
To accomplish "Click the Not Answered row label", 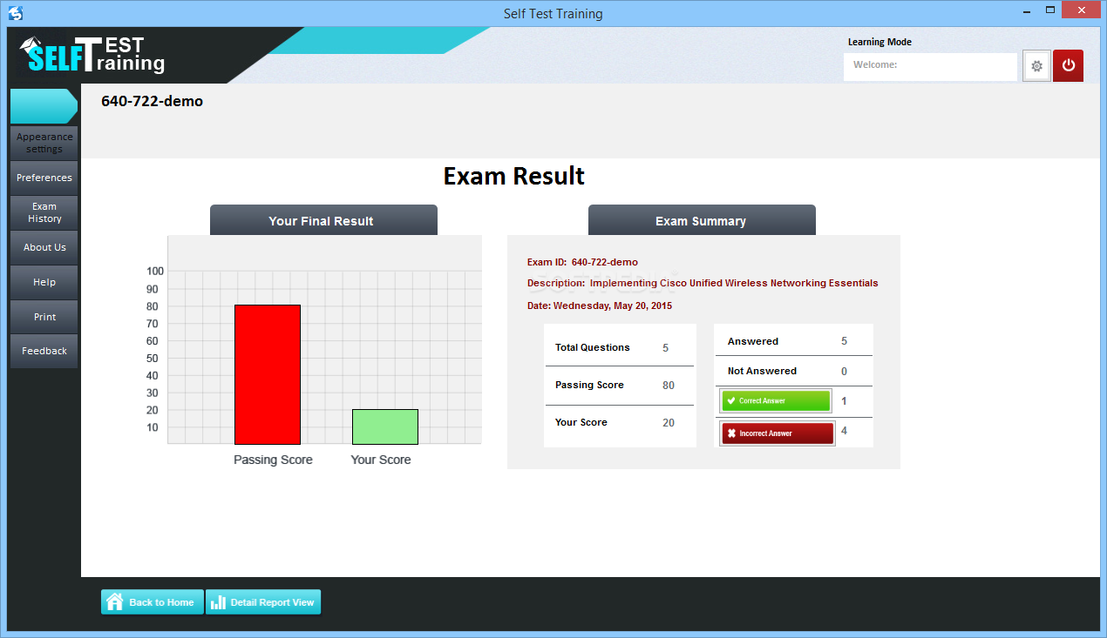I will click(762, 371).
